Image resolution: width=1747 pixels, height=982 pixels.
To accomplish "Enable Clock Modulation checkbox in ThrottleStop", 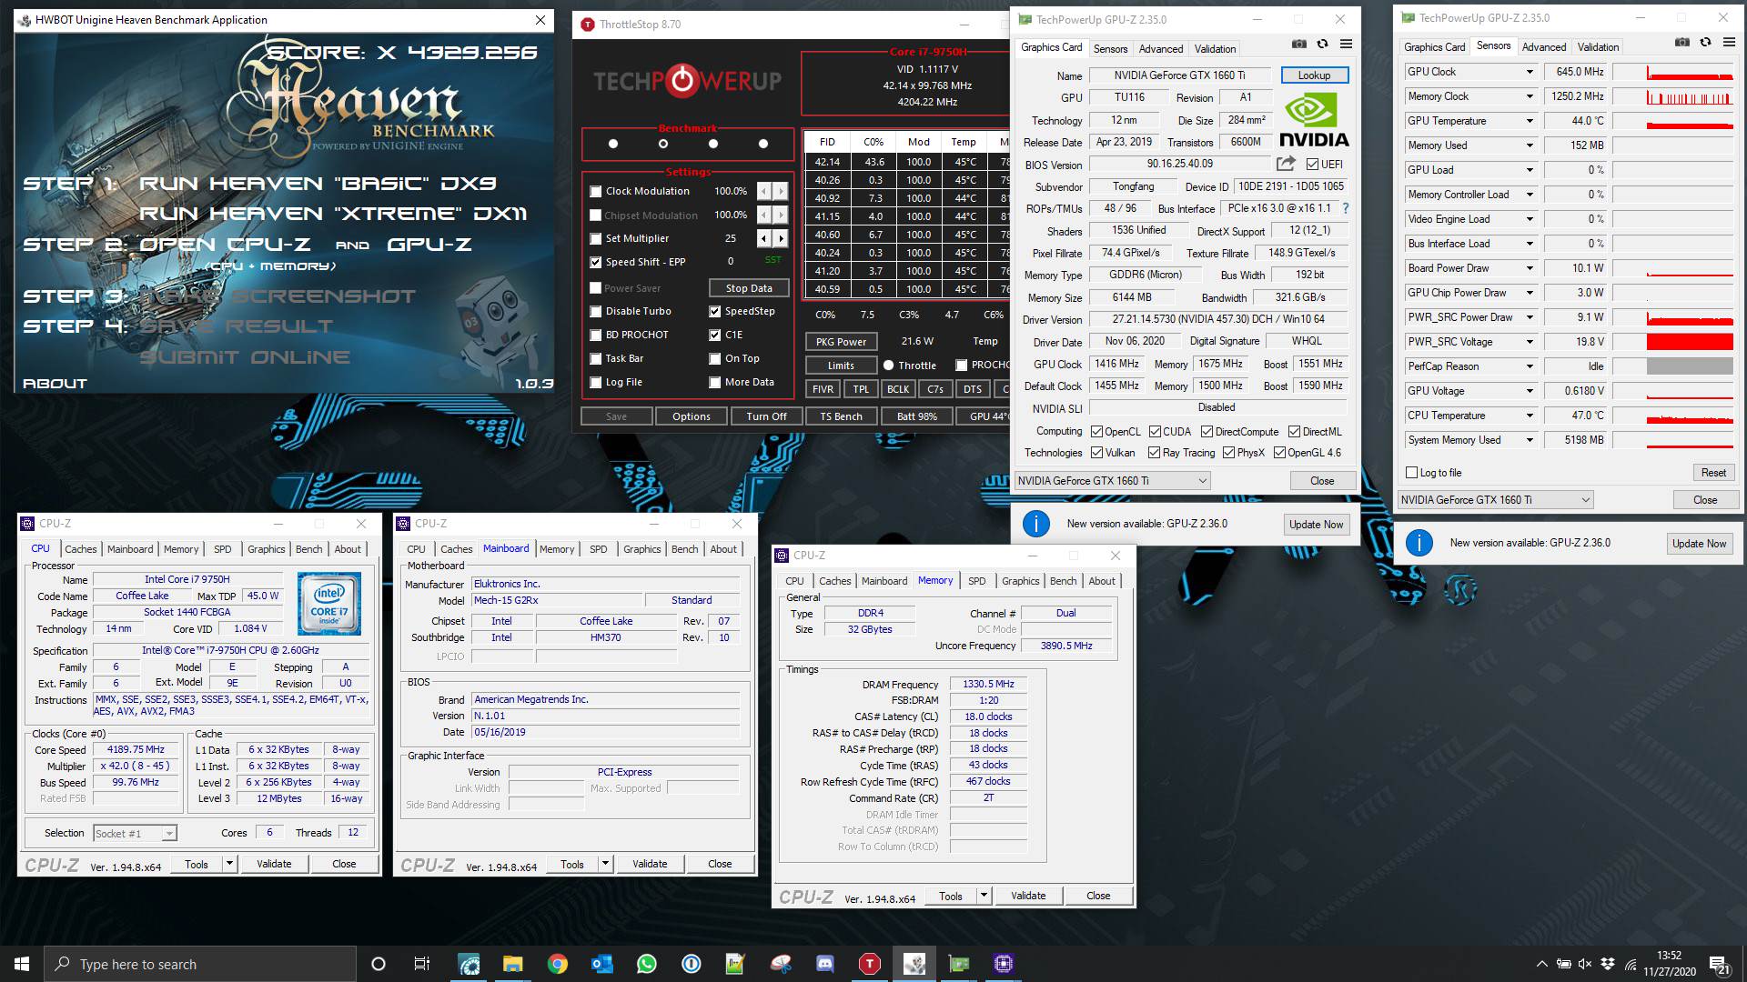I will point(595,191).
